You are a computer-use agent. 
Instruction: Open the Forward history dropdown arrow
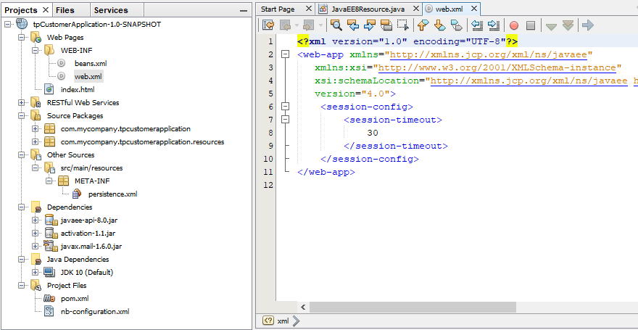tap(320, 25)
